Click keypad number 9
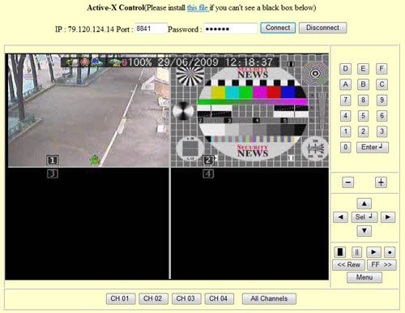Viewport: 405px width, 313px height. tap(382, 100)
